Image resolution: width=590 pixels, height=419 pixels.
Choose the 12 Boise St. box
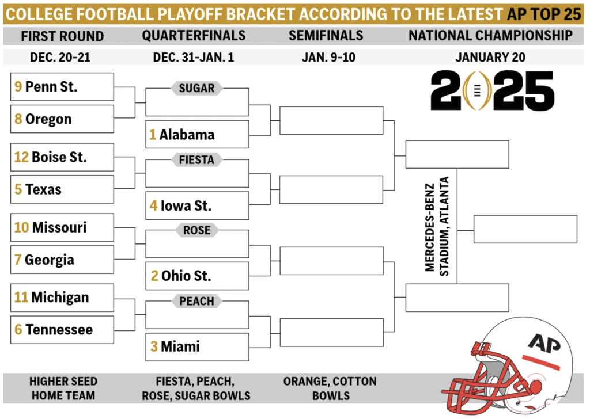pos(62,157)
